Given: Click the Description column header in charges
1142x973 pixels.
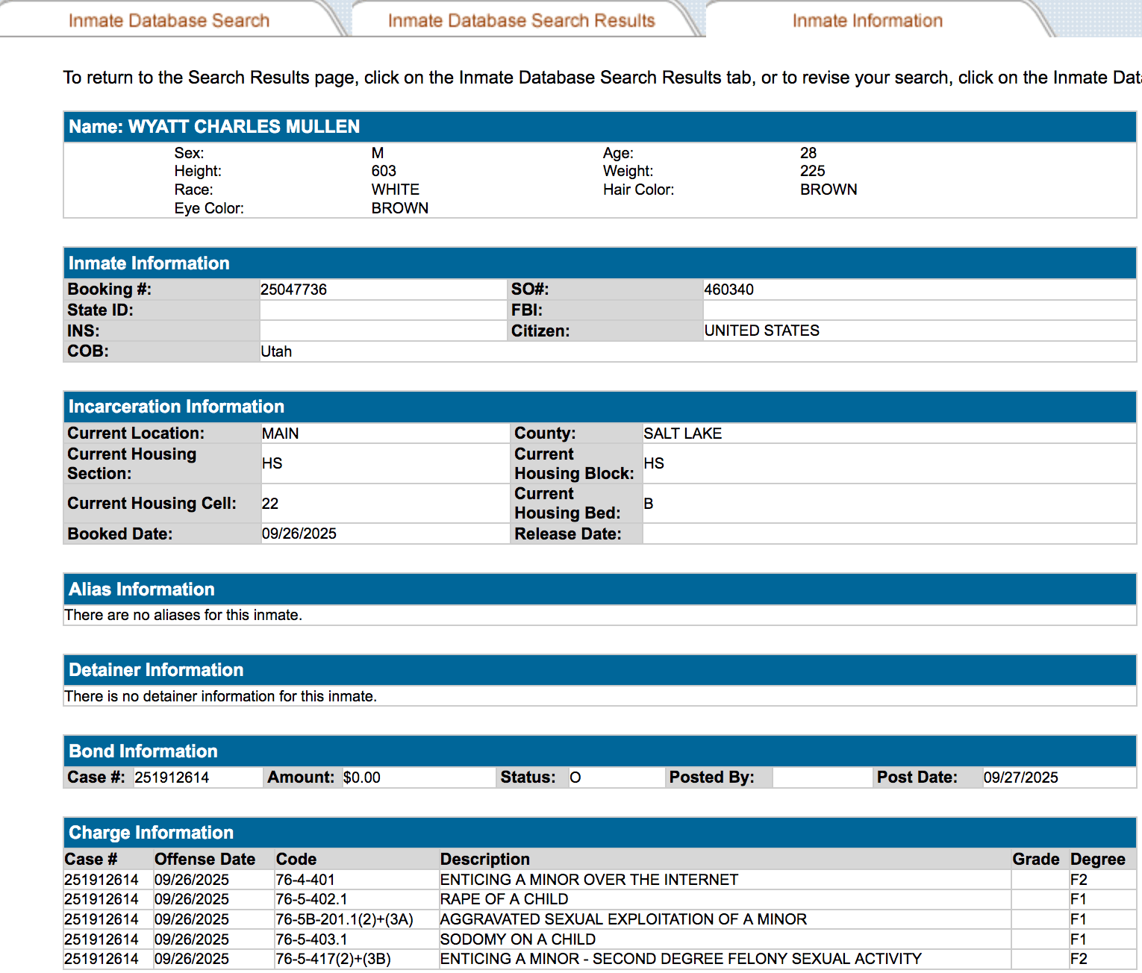Looking at the screenshot, I should [484, 860].
